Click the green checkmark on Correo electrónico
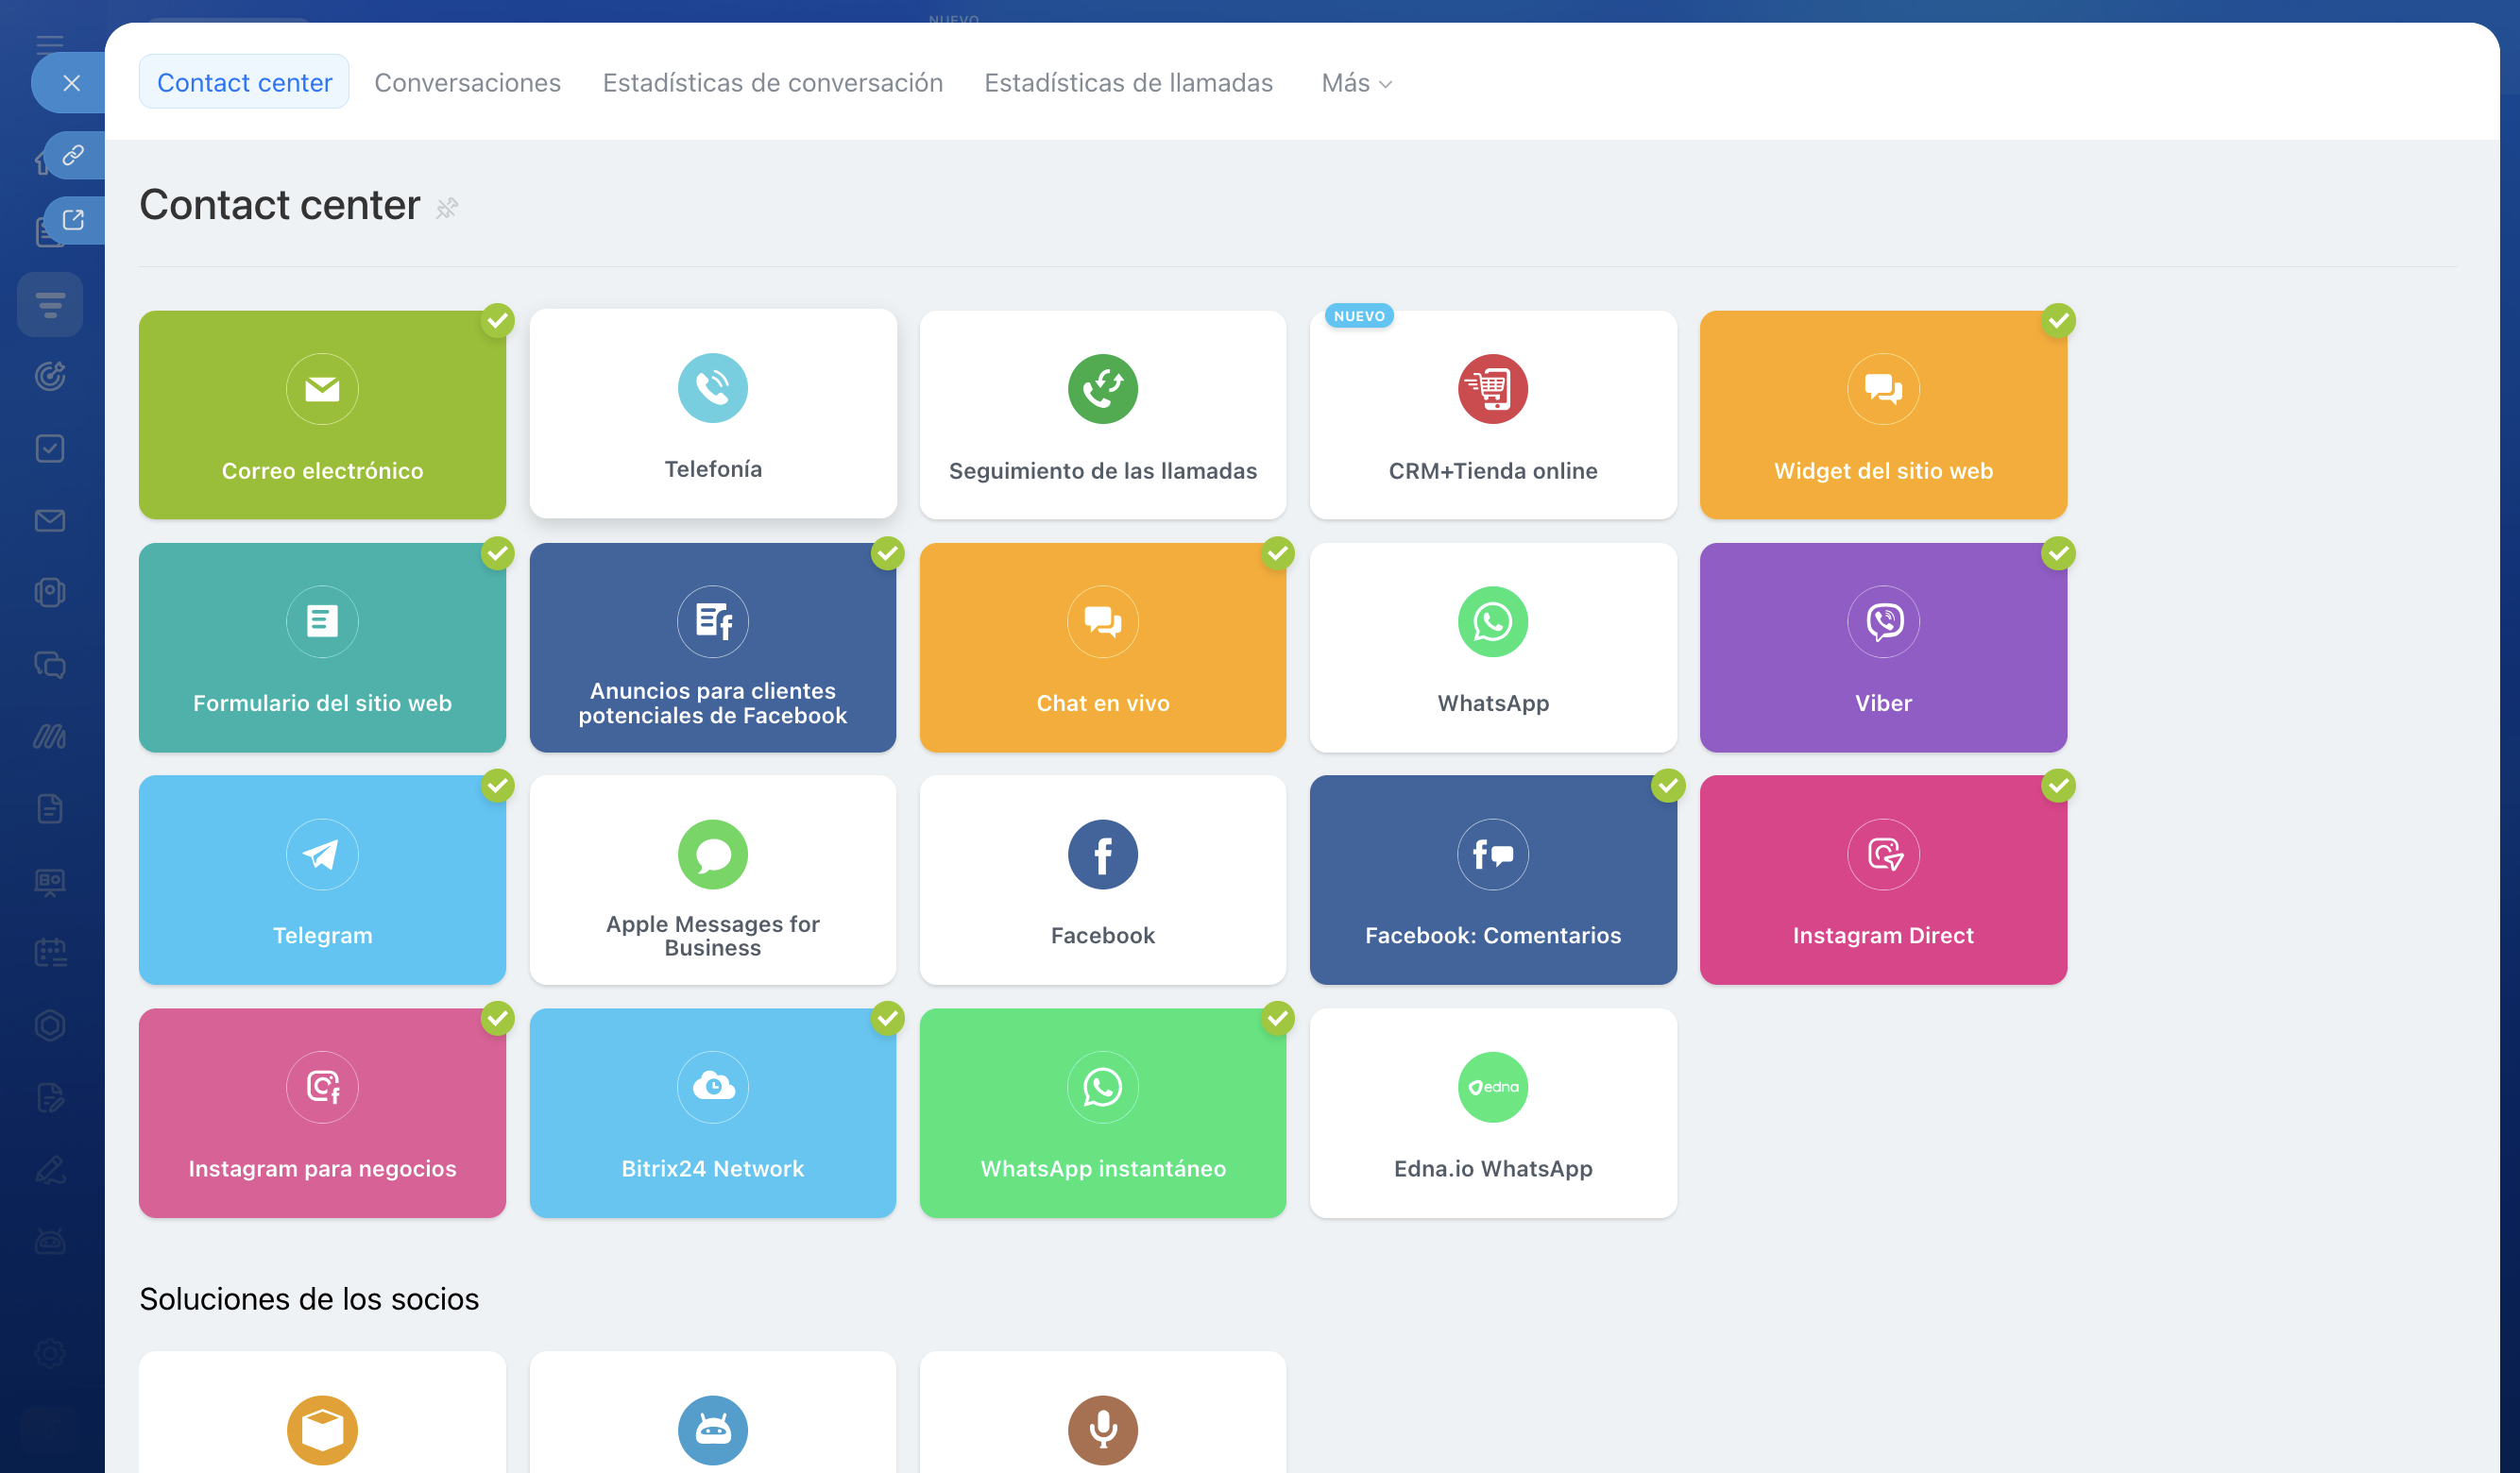The image size is (2520, 1473). [x=497, y=320]
